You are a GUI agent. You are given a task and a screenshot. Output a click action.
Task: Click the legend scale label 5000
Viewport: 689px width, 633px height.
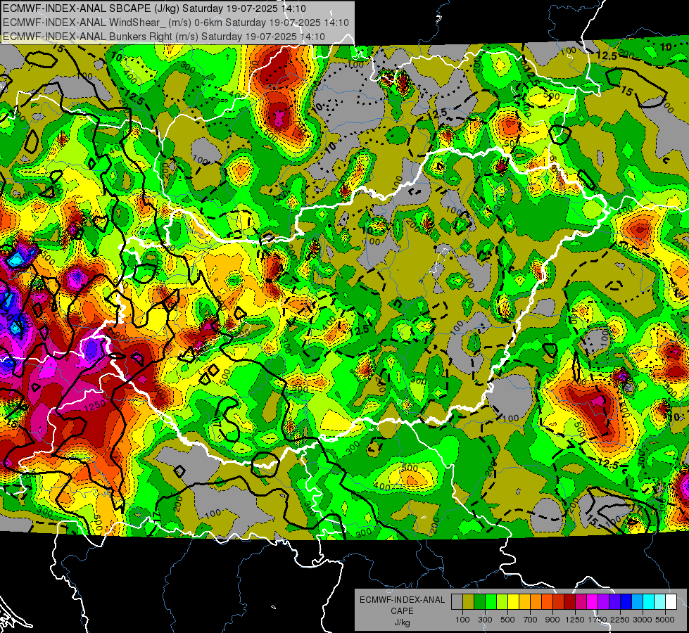click(665, 620)
